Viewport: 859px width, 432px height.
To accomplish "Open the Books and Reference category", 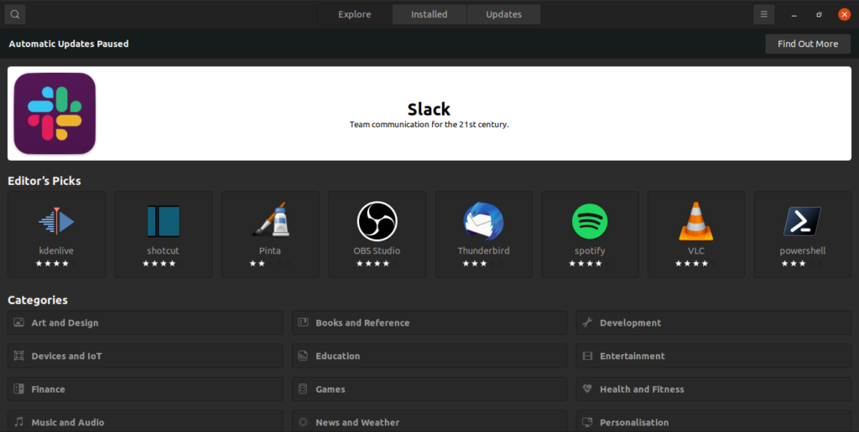I will coord(429,322).
